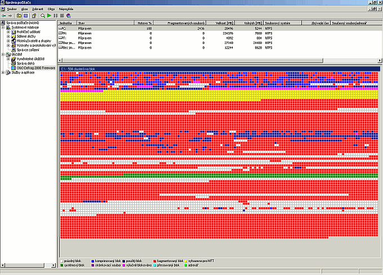Open the Soubor menu
This screenshot has height=275, width=383.
coord(13,10)
